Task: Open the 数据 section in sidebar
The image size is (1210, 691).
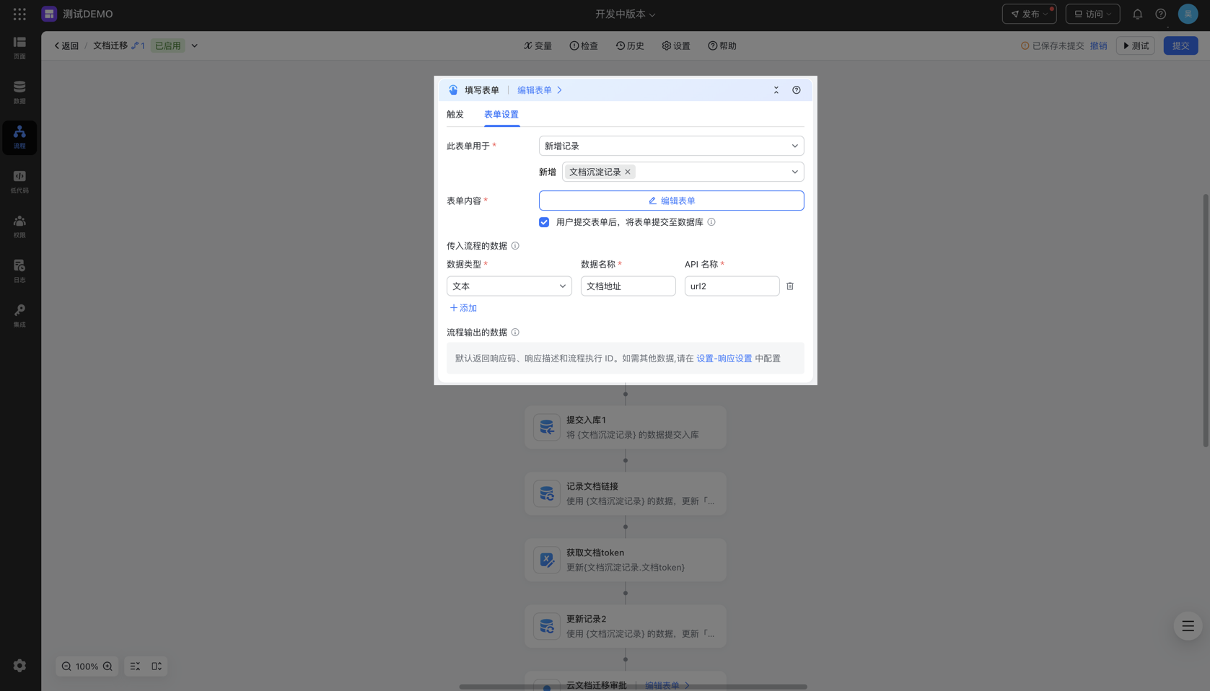Action: tap(19, 92)
